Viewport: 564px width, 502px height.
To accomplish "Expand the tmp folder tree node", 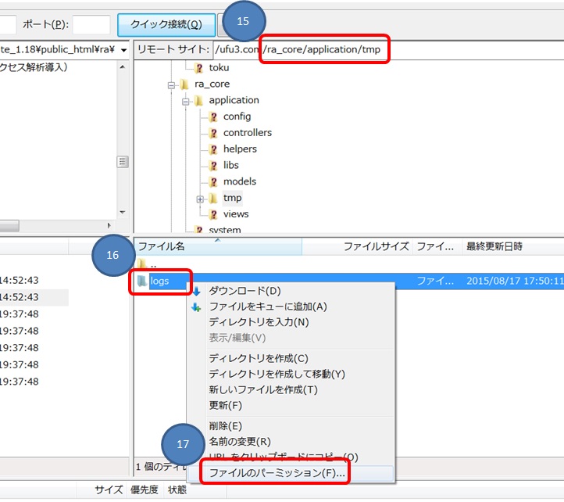I will pyautogui.click(x=200, y=199).
